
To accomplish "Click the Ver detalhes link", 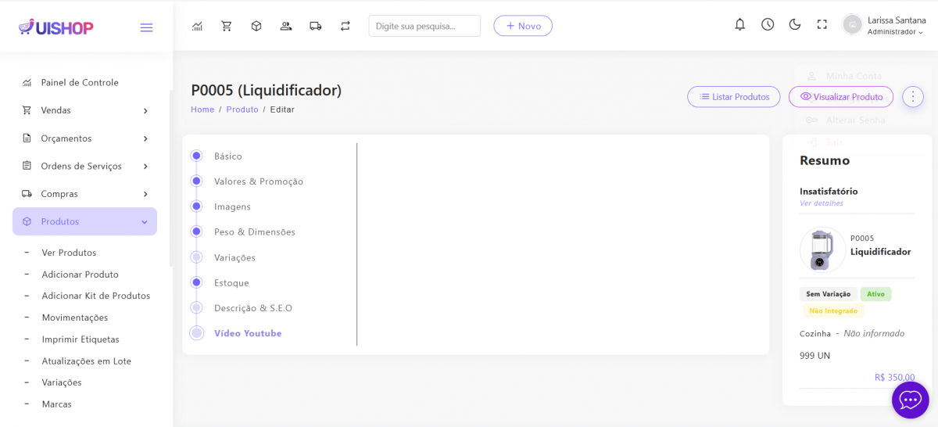I will (821, 203).
